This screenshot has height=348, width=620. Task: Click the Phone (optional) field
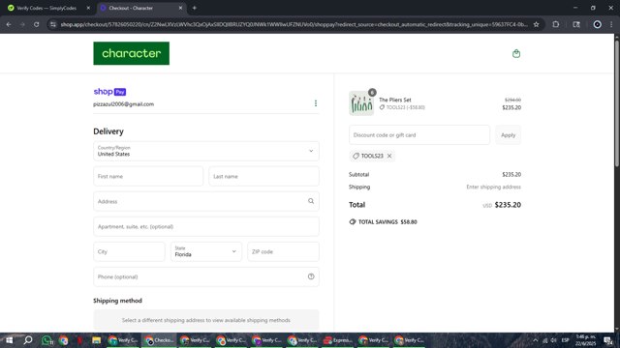point(206,276)
